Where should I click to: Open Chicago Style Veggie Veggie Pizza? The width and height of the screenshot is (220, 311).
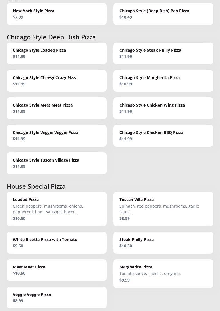click(x=57, y=136)
